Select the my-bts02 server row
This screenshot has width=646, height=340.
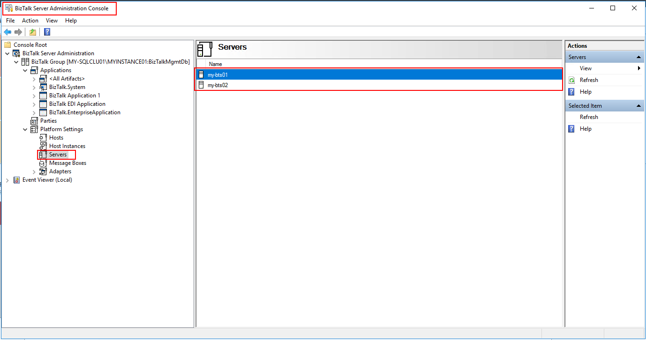coord(379,85)
